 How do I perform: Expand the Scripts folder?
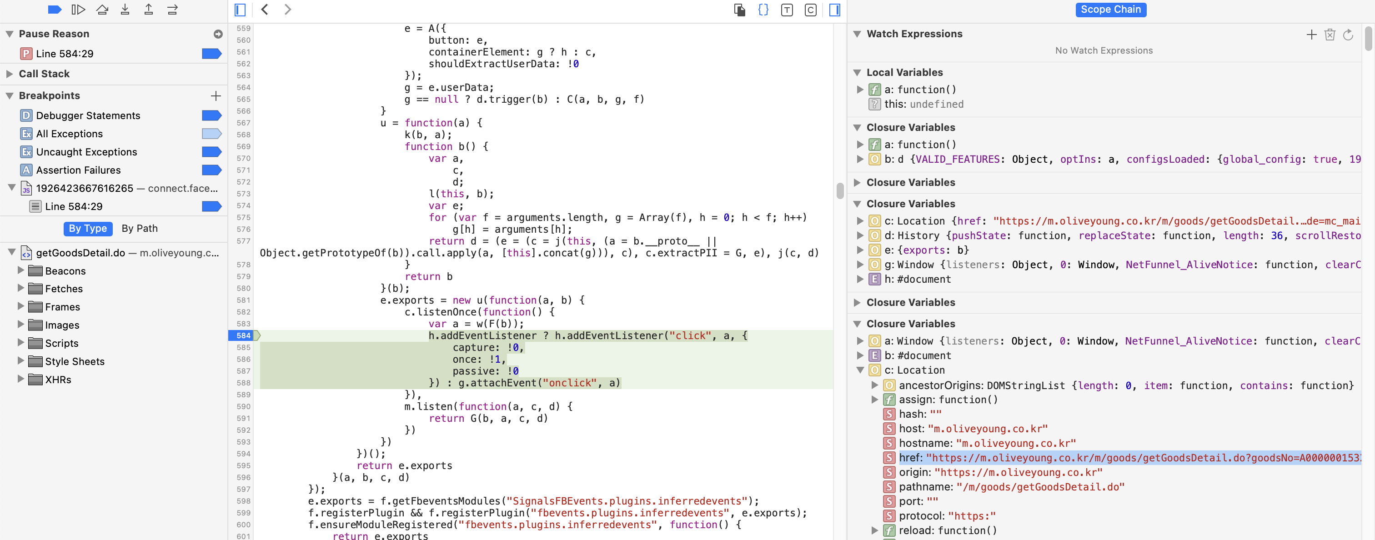point(21,343)
